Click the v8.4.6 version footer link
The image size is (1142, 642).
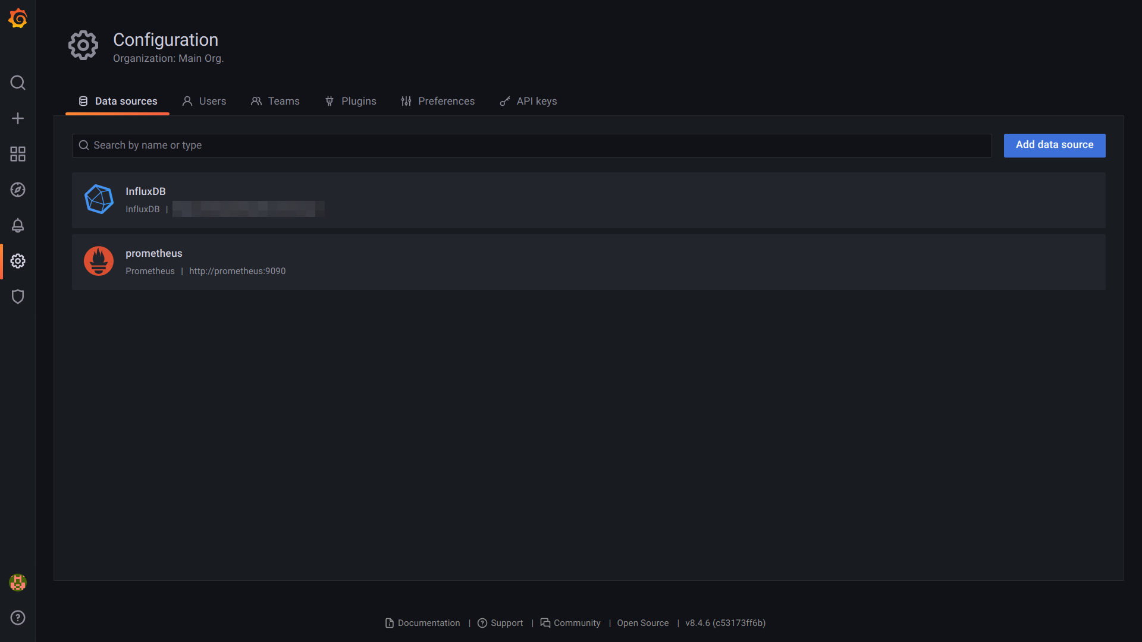coord(725,623)
